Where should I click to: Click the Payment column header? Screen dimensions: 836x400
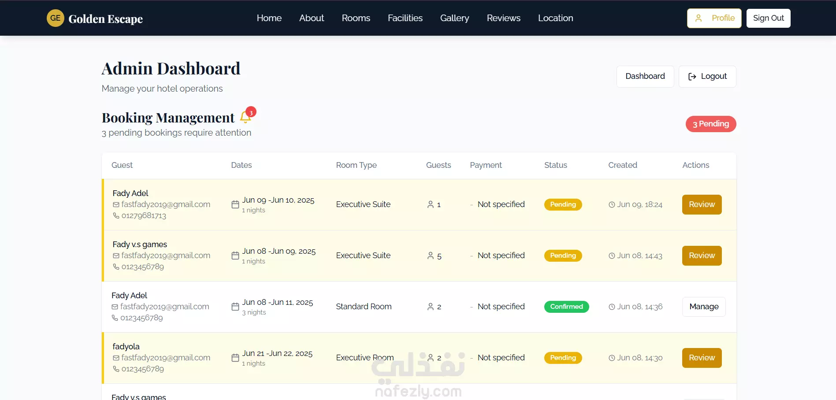pyautogui.click(x=486, y=165)
